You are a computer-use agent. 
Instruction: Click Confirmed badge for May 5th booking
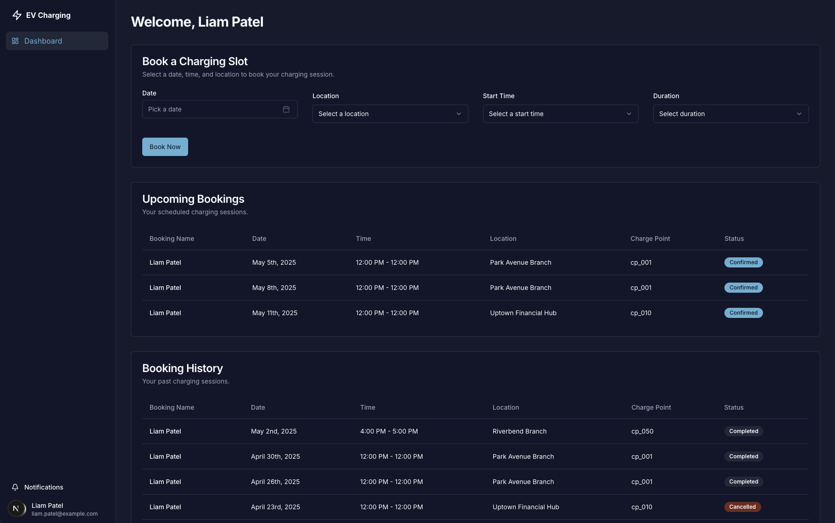[743, 262]
